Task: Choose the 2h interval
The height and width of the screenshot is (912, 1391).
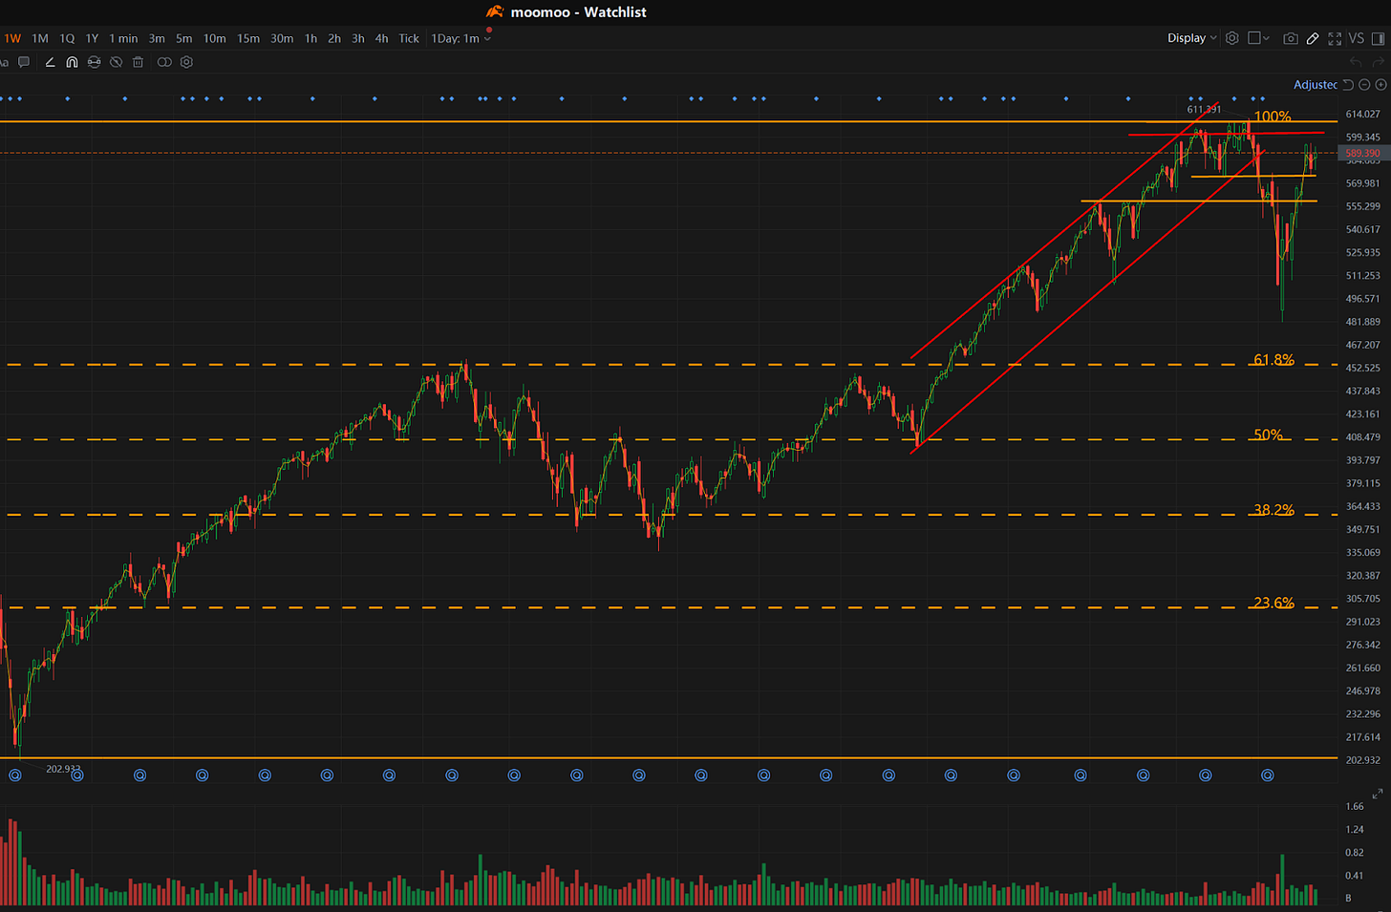Action: click(334, 38)
